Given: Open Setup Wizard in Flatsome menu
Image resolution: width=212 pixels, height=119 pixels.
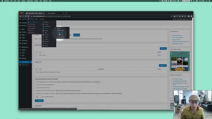Looking at the screenshot, I should pos(31,33).
